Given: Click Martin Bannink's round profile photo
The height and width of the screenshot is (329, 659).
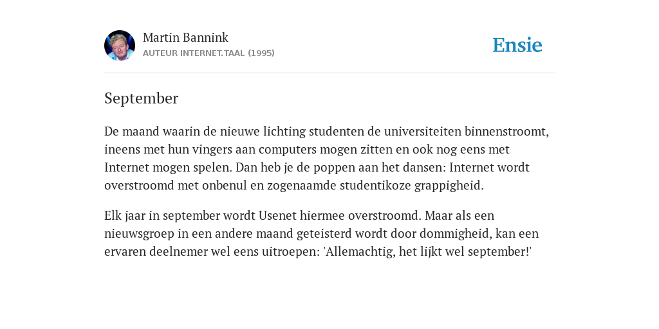Looking at the screenshot, I should (120, 46).
